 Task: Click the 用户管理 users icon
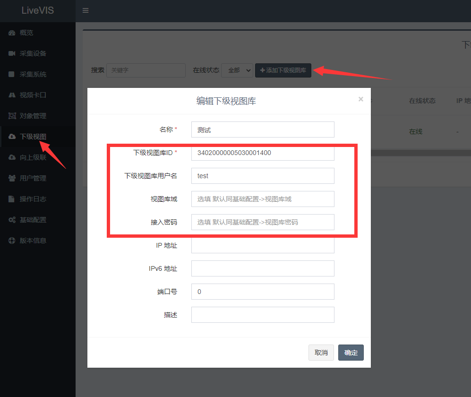12,178
